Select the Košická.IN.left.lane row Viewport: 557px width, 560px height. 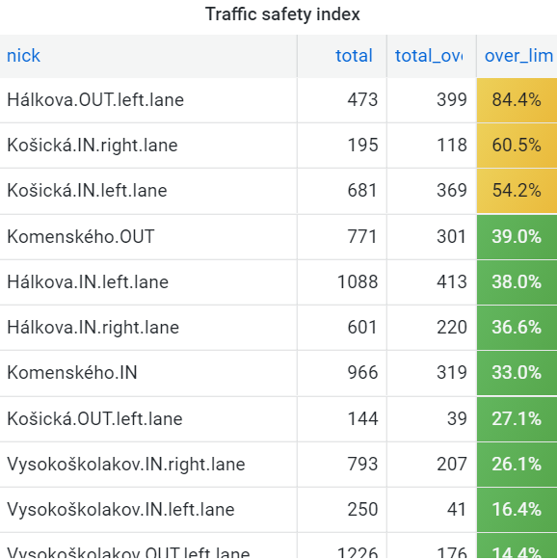278,191
